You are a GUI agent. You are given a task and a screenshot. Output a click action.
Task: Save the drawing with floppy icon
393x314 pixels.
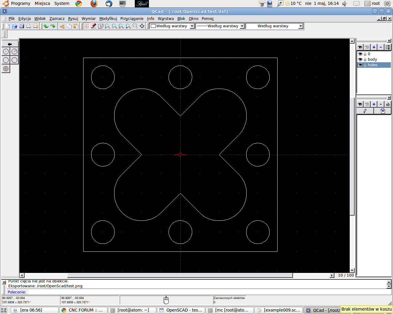[21, 26]
